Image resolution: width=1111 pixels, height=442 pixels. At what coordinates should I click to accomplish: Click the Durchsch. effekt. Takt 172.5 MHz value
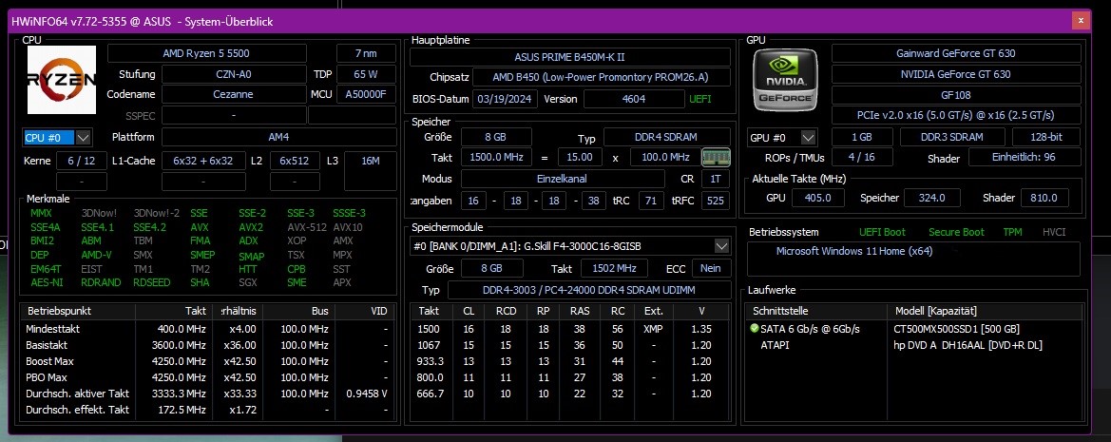184,410
